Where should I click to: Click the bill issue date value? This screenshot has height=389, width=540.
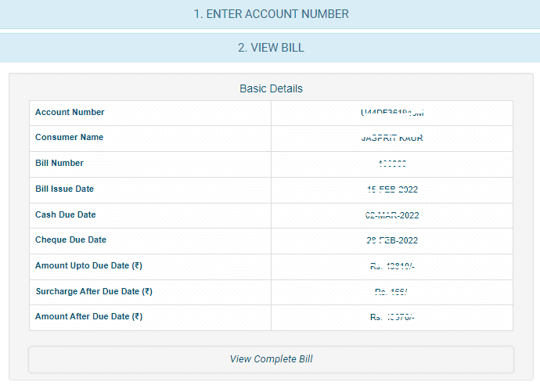[x=392, y=189]
